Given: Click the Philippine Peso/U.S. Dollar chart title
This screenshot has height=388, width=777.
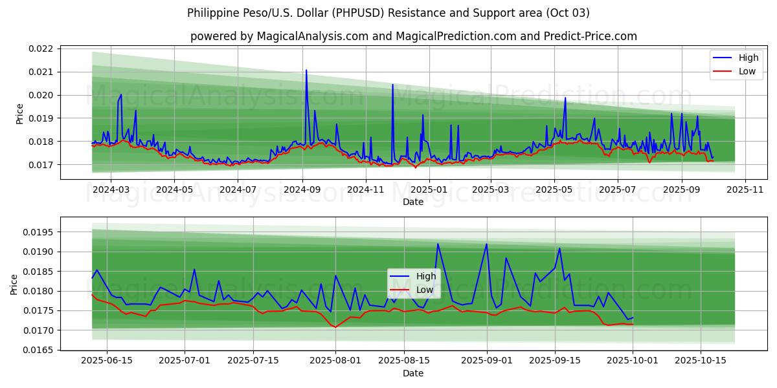Looking at the screenshot, I should (x=388, y=13).
